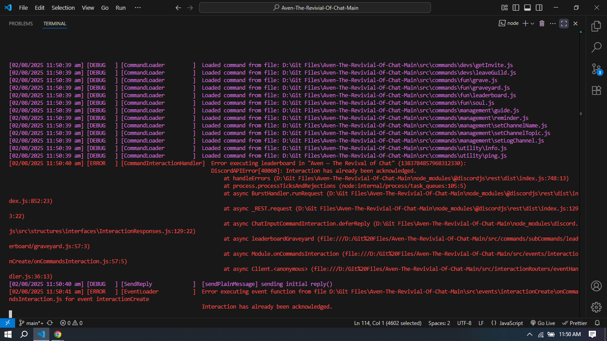
Task: Change indentation via Spaces: 2
Action: point(439,323)
